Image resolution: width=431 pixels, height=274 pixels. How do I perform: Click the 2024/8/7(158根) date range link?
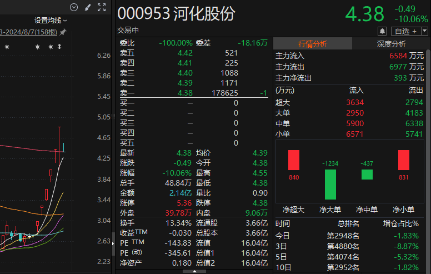click(x=28, y=32)
